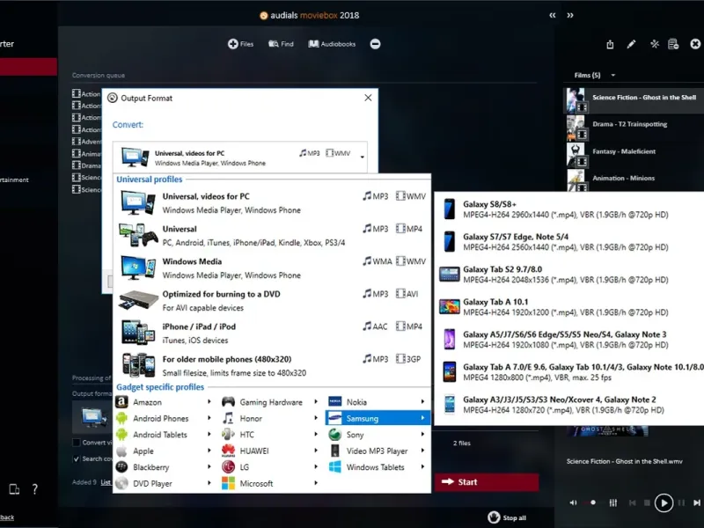Click the question mark help icon
Image resolution: width=704 pixels, height=528 pixels.
34,489
